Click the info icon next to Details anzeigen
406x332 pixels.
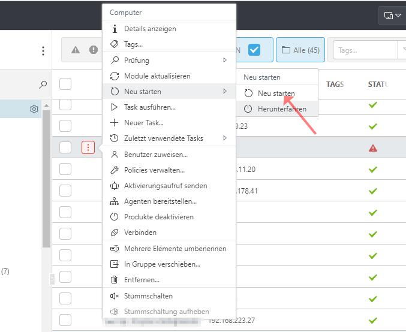115,29
